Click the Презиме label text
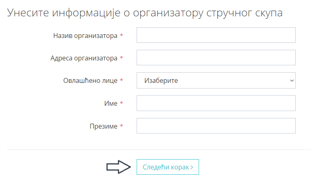 (104, 126)
